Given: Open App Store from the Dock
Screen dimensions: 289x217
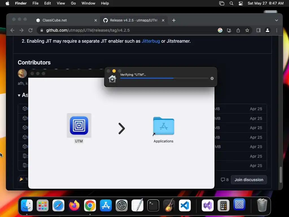Looking at the screenshot, I should pos(106,205).
